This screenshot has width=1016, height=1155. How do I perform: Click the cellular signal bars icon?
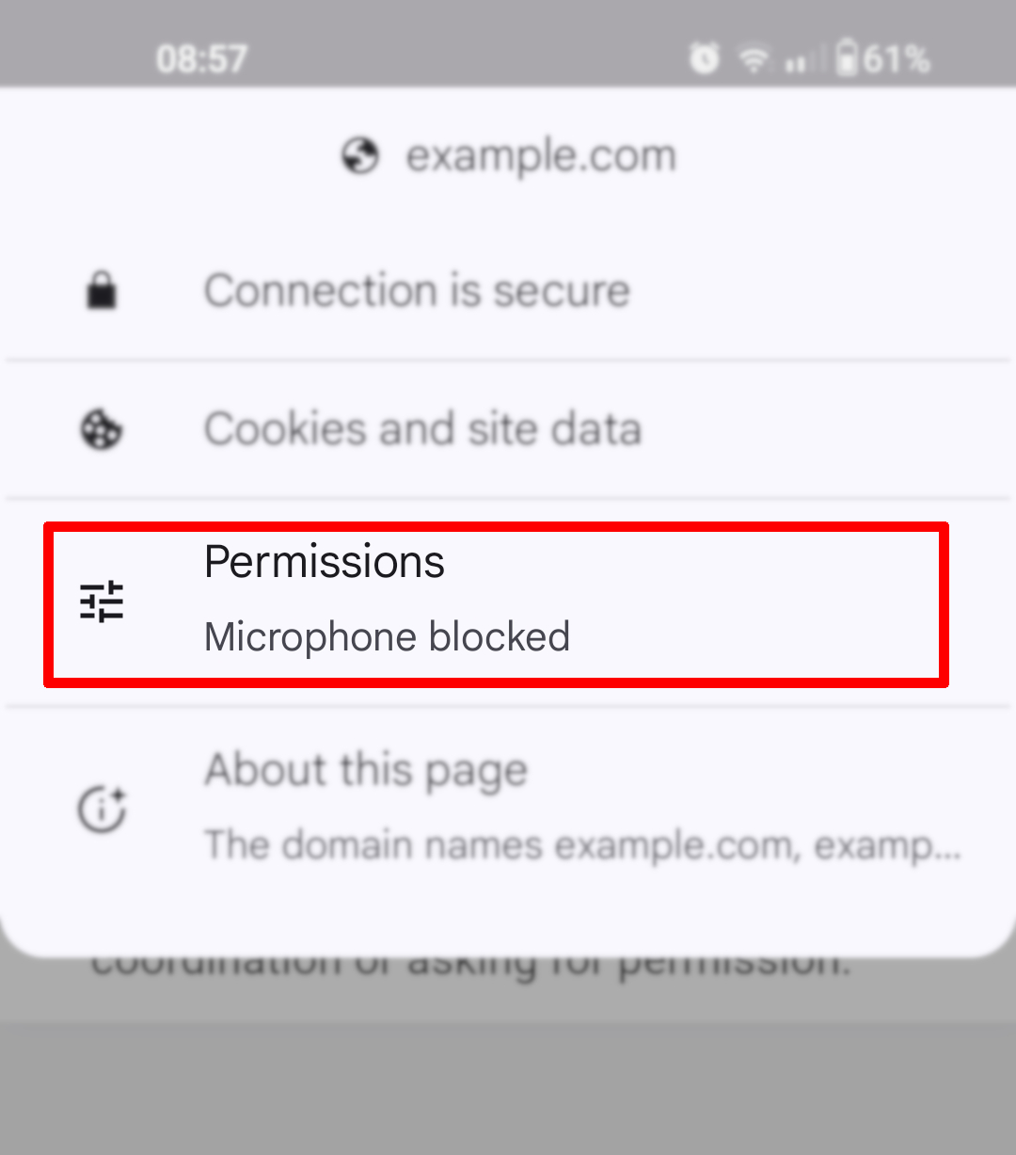coord(800,62)
